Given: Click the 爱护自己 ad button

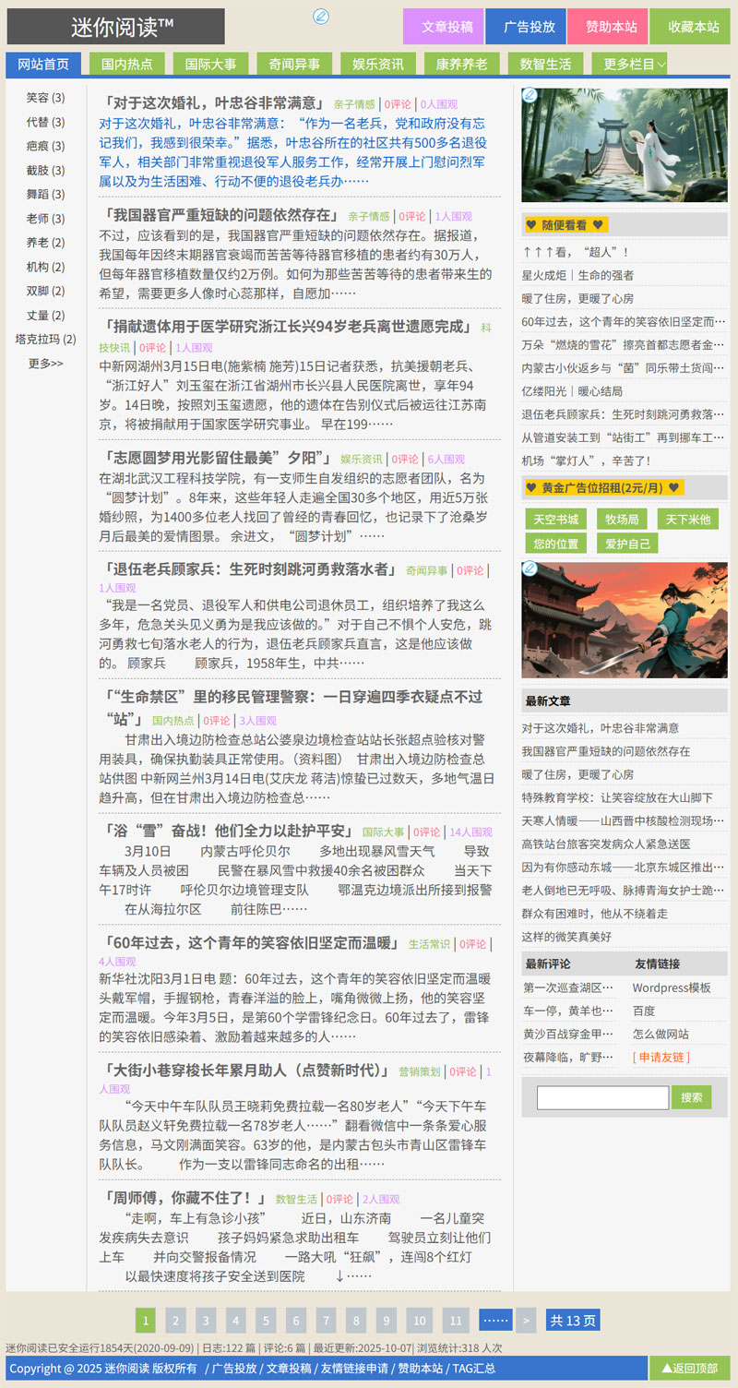Looking at the screenshot, I should point(627,543).
